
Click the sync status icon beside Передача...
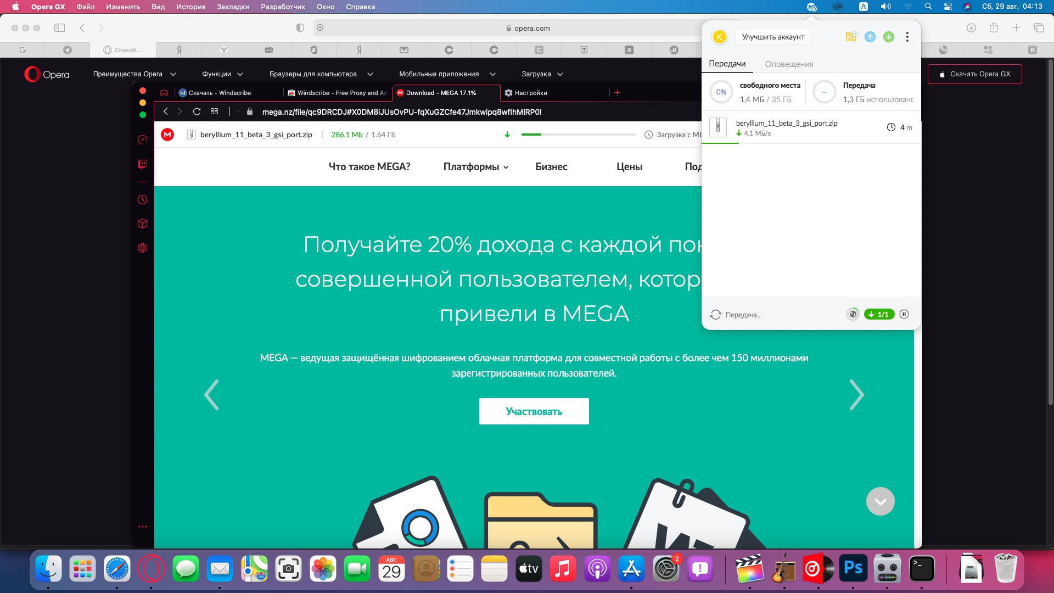coord(715,315)
